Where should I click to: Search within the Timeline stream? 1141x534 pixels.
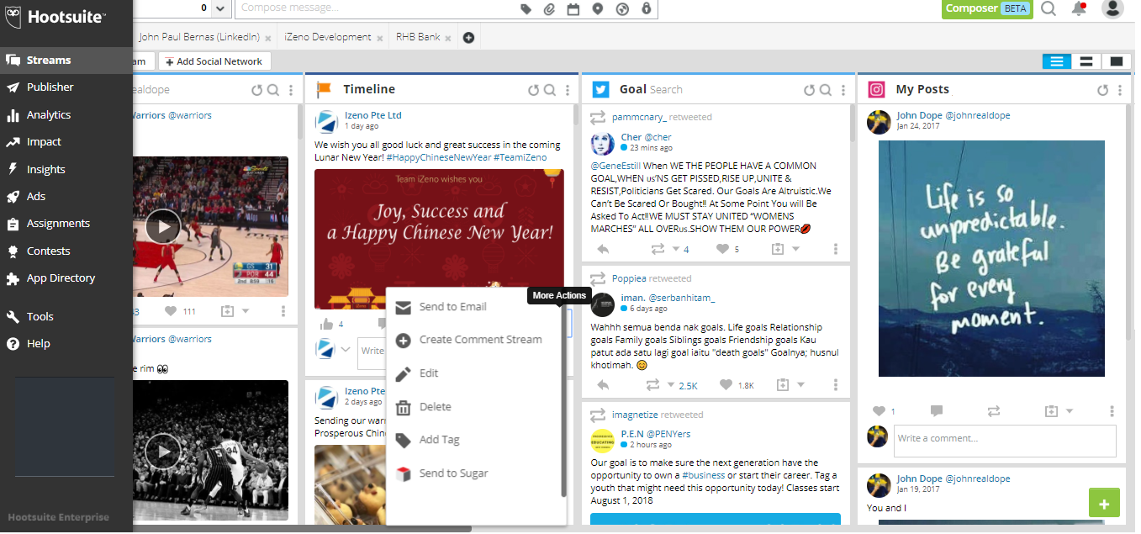click(550, 90)
